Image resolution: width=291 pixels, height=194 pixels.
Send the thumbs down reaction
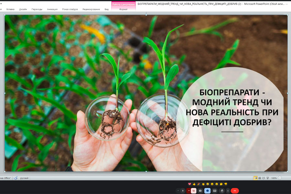(226, 184)
